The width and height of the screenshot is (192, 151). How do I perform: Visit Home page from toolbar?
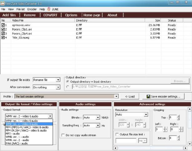92,15
